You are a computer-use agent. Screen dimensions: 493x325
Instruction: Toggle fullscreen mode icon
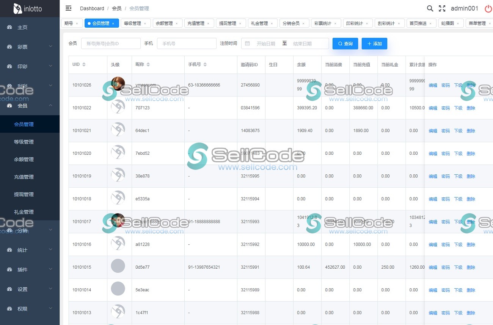click(442, 8)
